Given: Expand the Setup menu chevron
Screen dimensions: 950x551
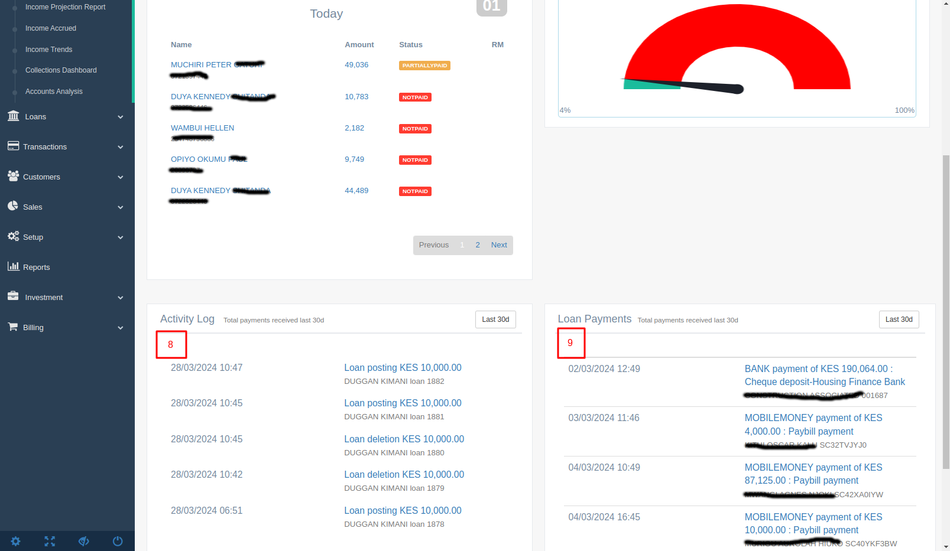Looking at the screenshot, I should [121, 237].
